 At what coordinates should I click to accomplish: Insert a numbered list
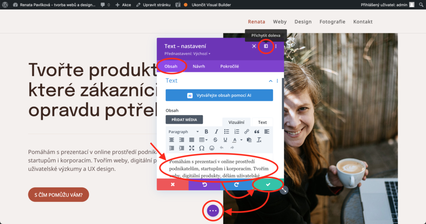tap(237, 132)
